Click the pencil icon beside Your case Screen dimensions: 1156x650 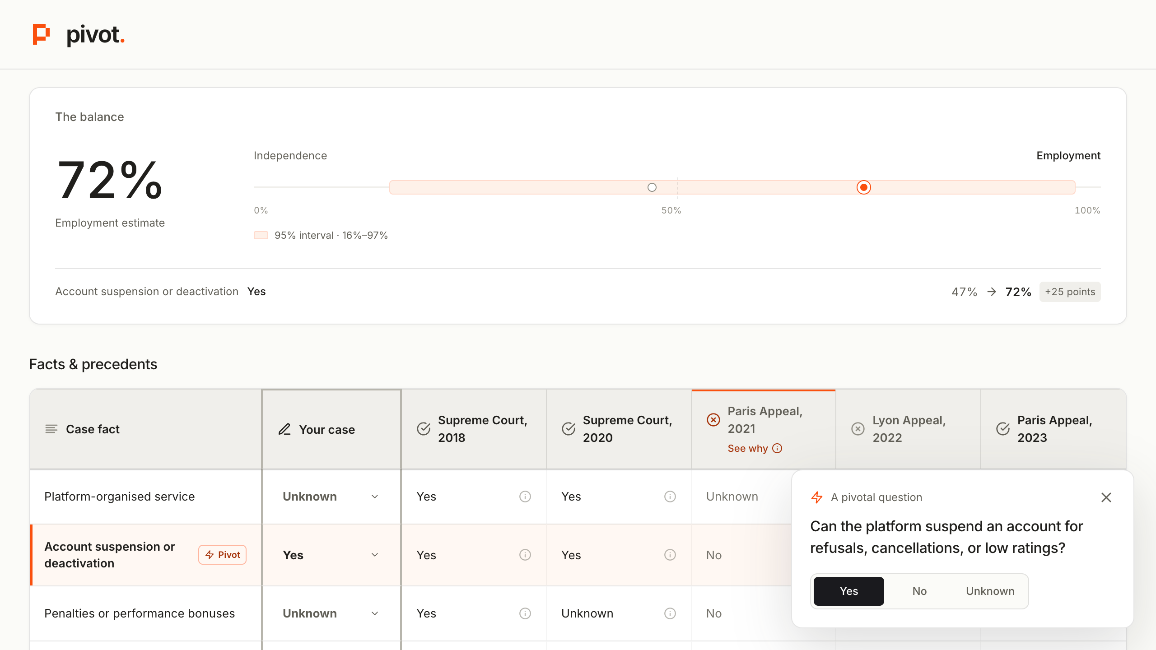tap(284, 429)
